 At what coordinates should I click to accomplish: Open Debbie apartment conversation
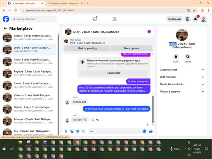click(28, 109)
